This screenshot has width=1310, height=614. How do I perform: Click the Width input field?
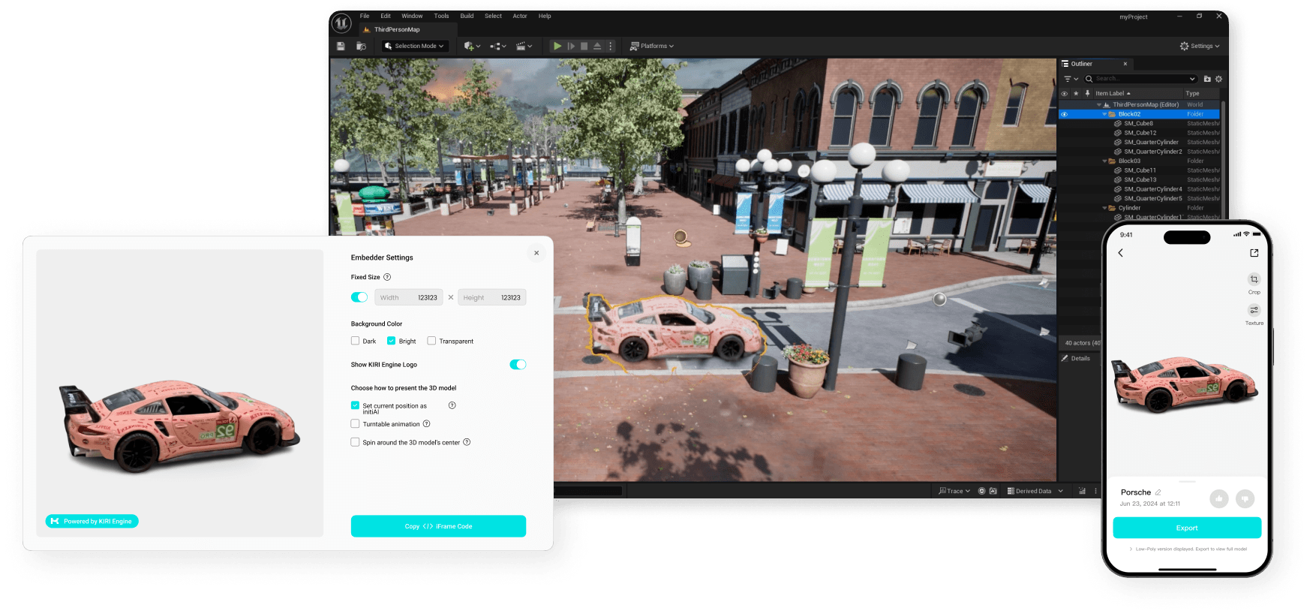coord(408,297)
